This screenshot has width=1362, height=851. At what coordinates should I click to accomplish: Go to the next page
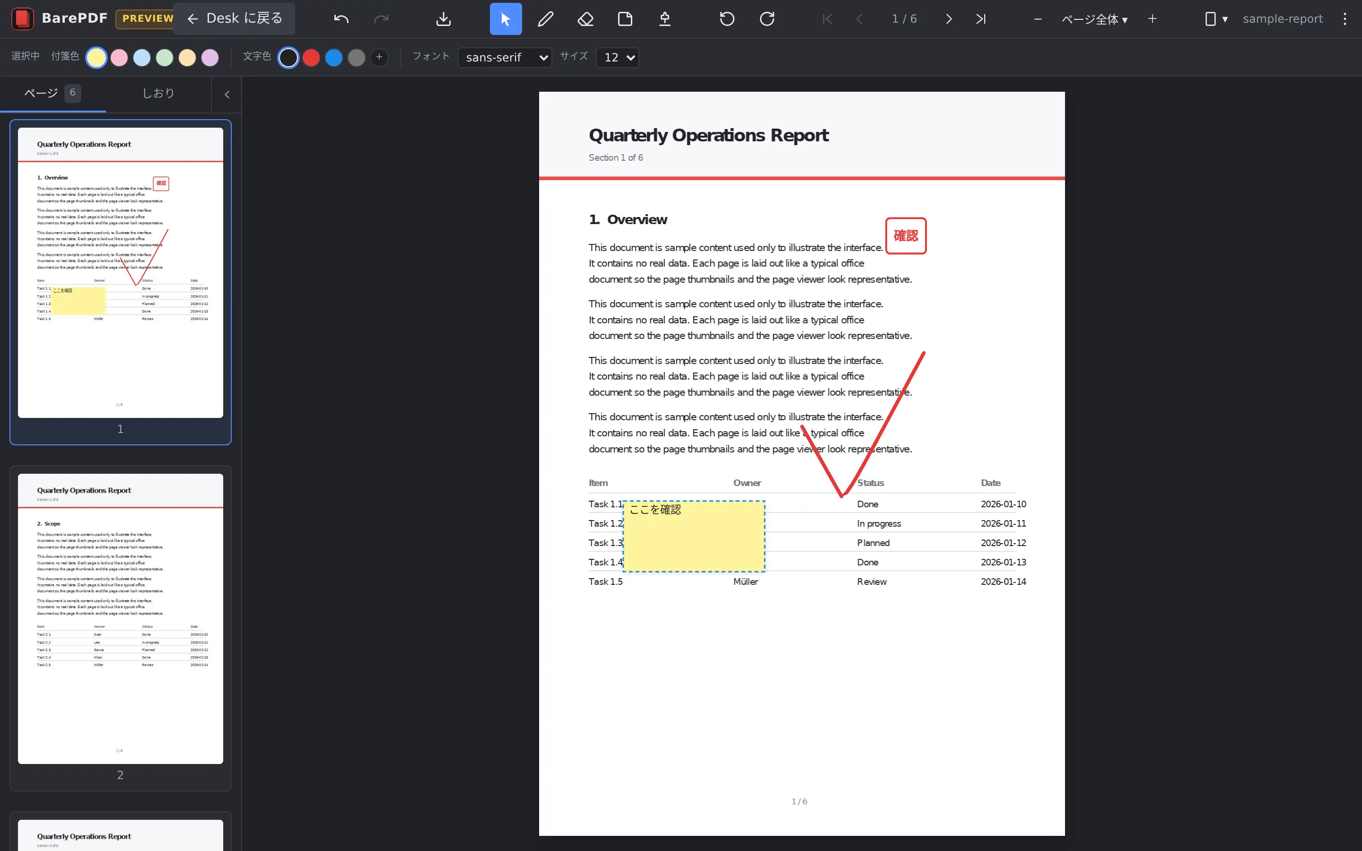(949, 18)
